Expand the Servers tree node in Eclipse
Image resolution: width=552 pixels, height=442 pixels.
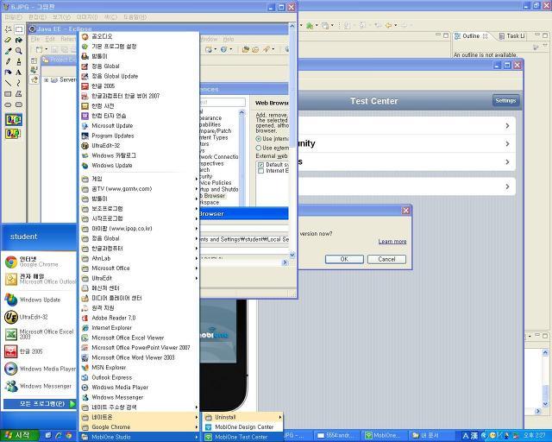[46, 80]
